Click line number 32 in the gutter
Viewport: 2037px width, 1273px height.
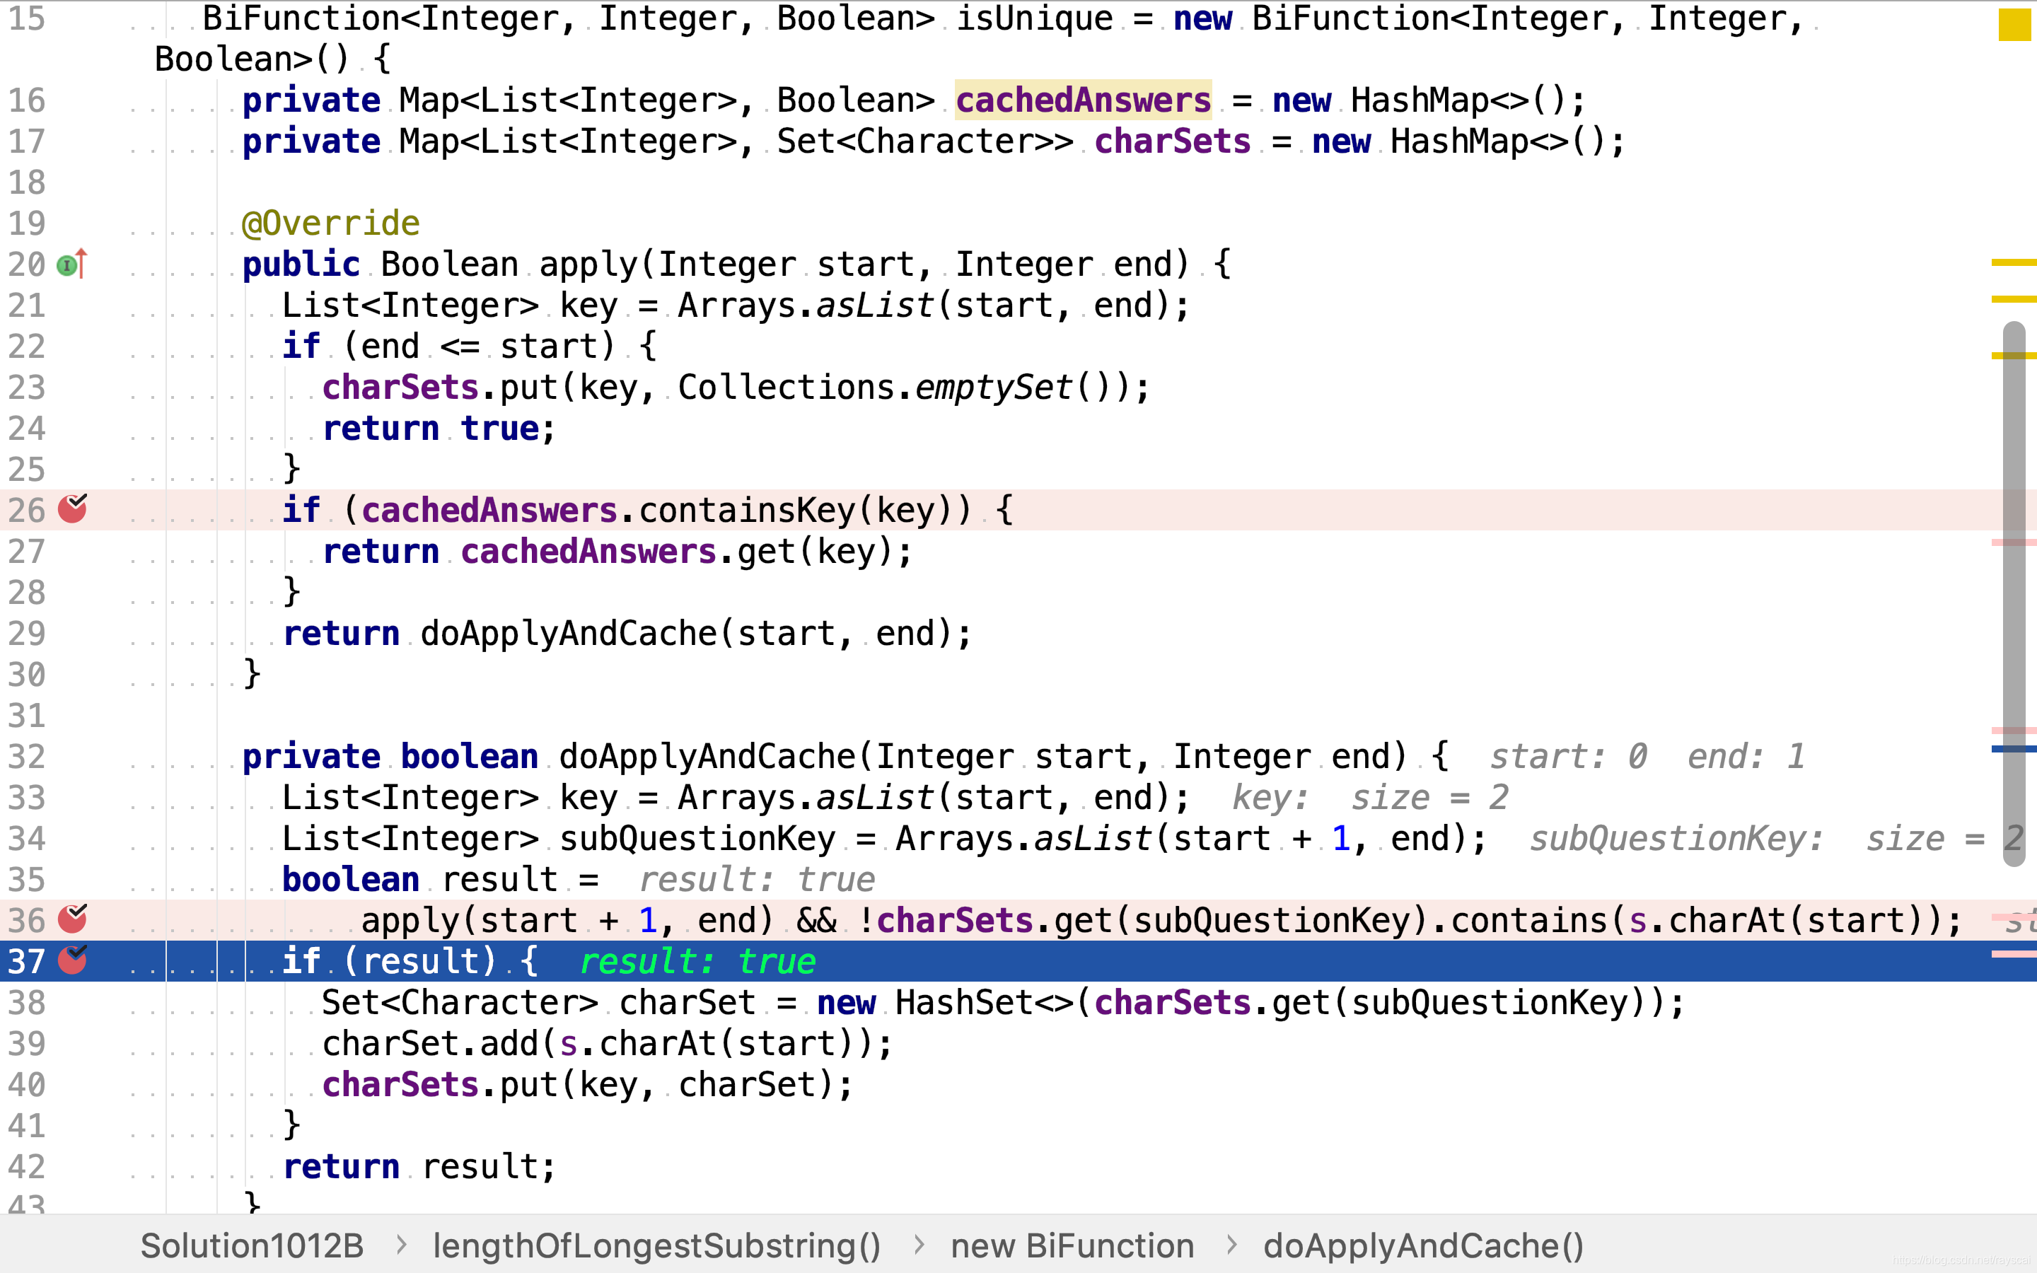(x=27, y=756)
